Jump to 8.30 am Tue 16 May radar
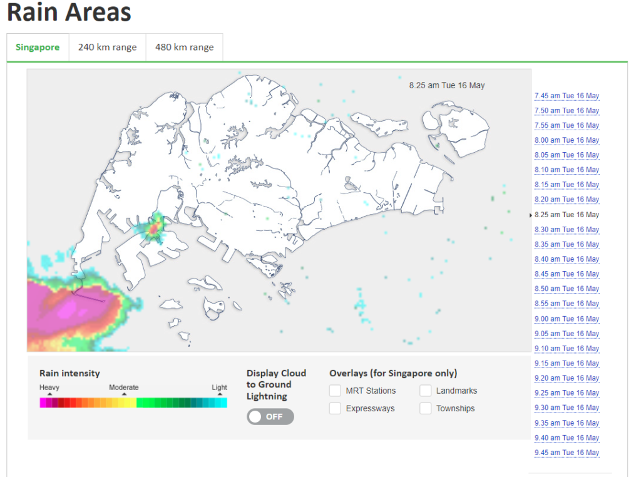Screen dimensions: 641x477 (x=567, y=230)
